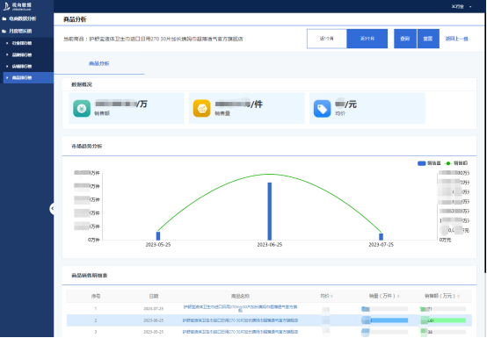Click the folder icon of the first sidebar menu
The height and width of the screenshot is (338, 487).
click(4, 18)
